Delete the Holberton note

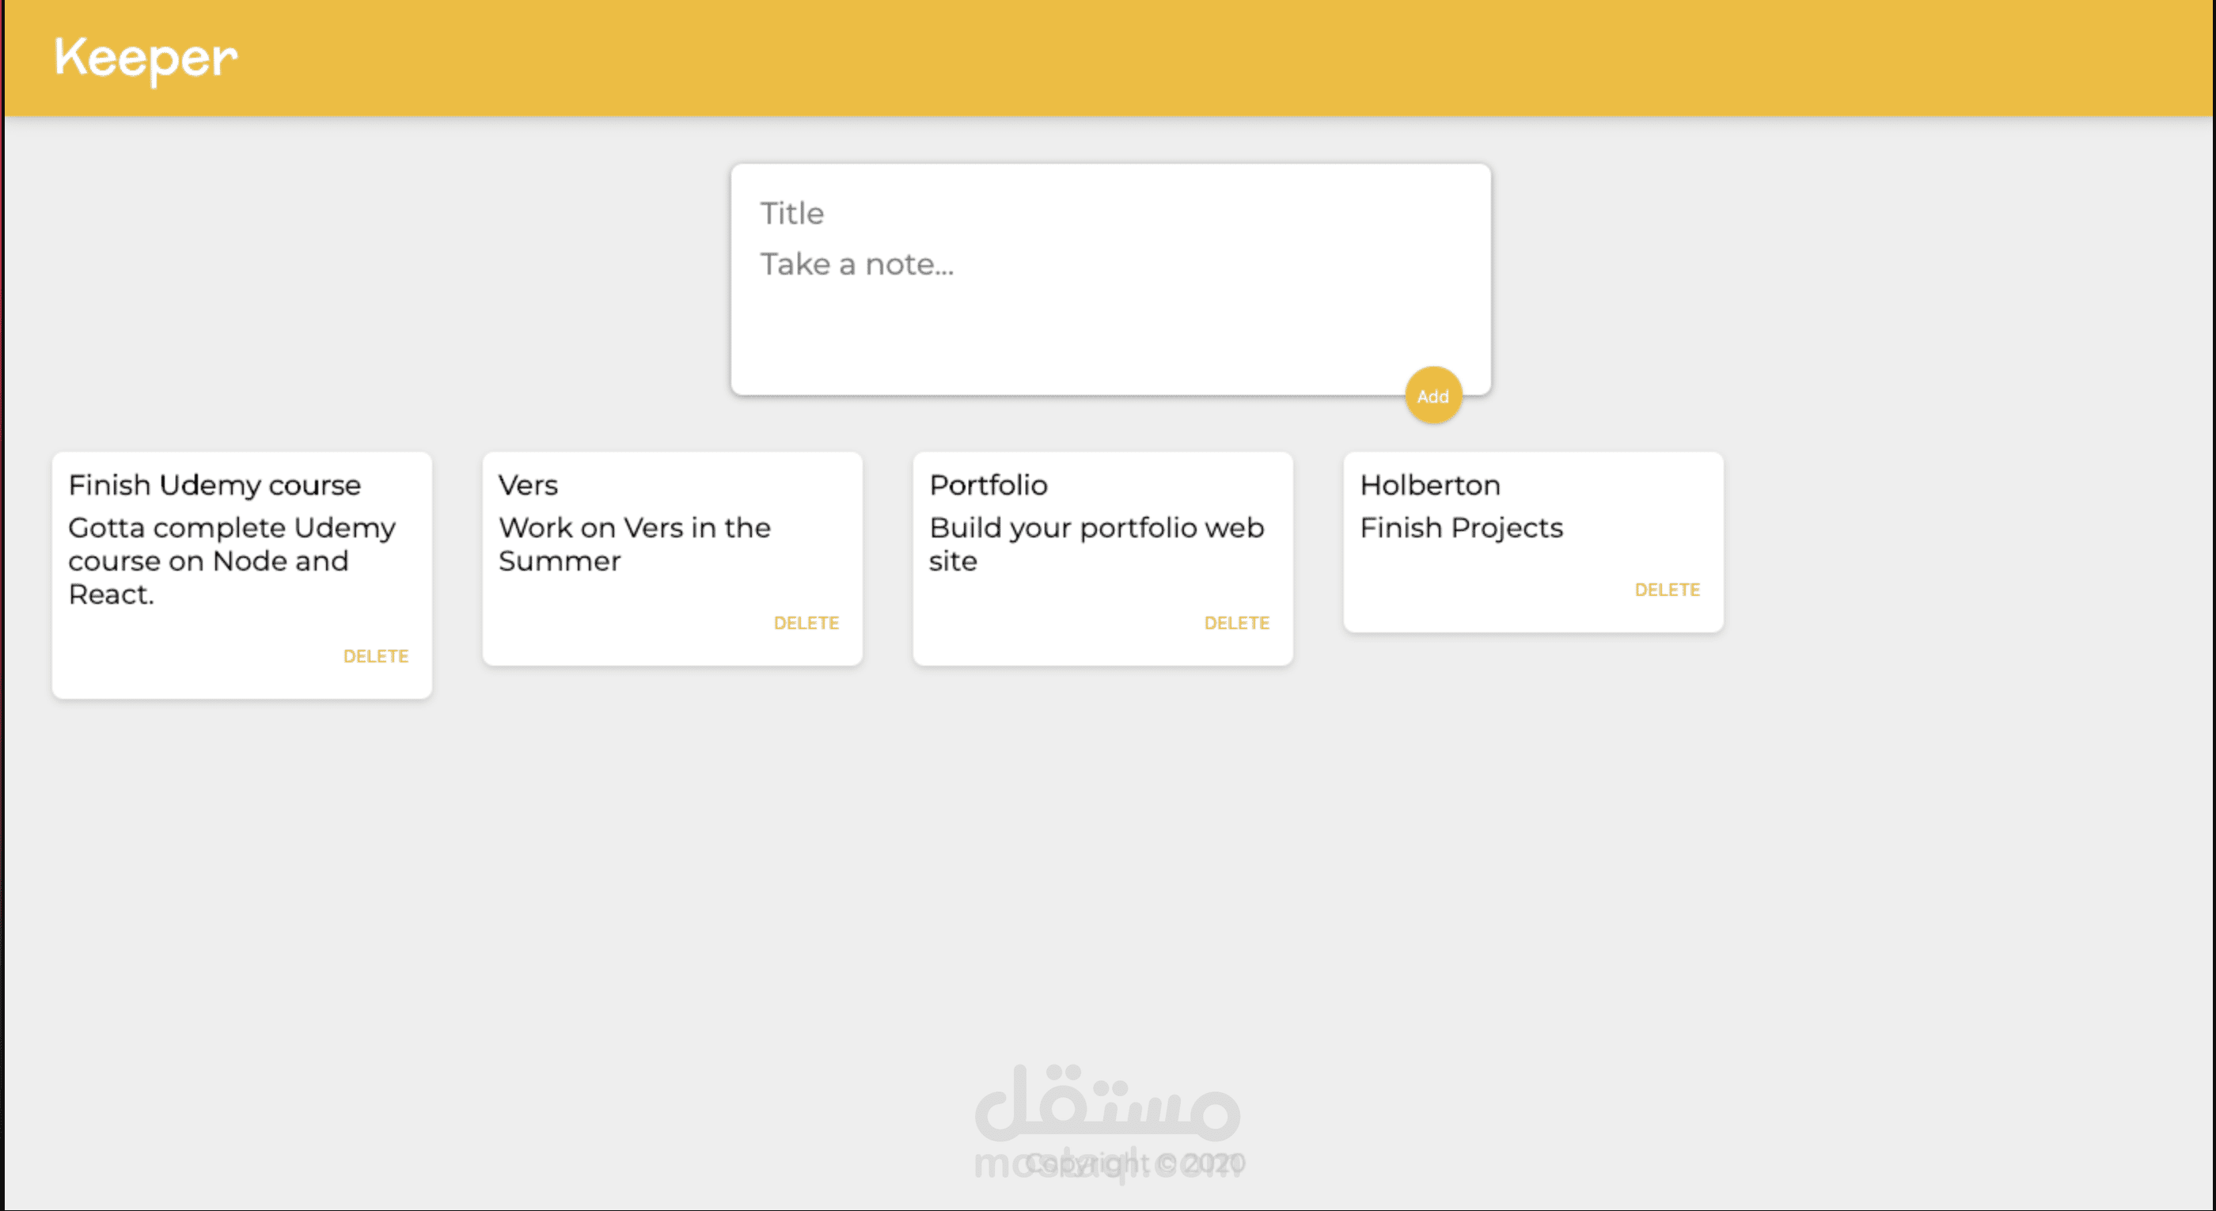[x=1666, y=590]
